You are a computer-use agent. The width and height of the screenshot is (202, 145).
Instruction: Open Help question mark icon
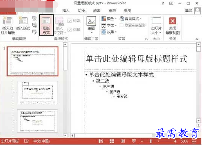(163, 3)
